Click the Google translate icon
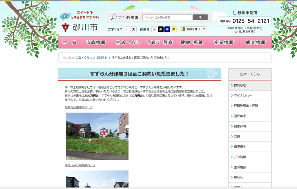 point(183,29)
